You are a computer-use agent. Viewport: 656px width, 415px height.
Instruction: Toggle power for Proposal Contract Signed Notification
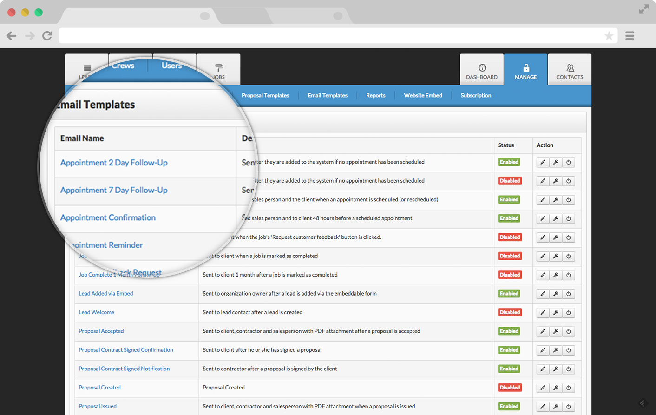click(x=569, y=369)
